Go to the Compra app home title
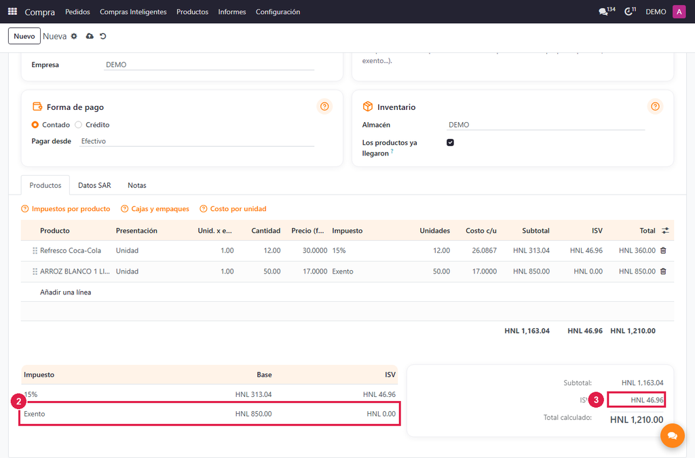 40,12
